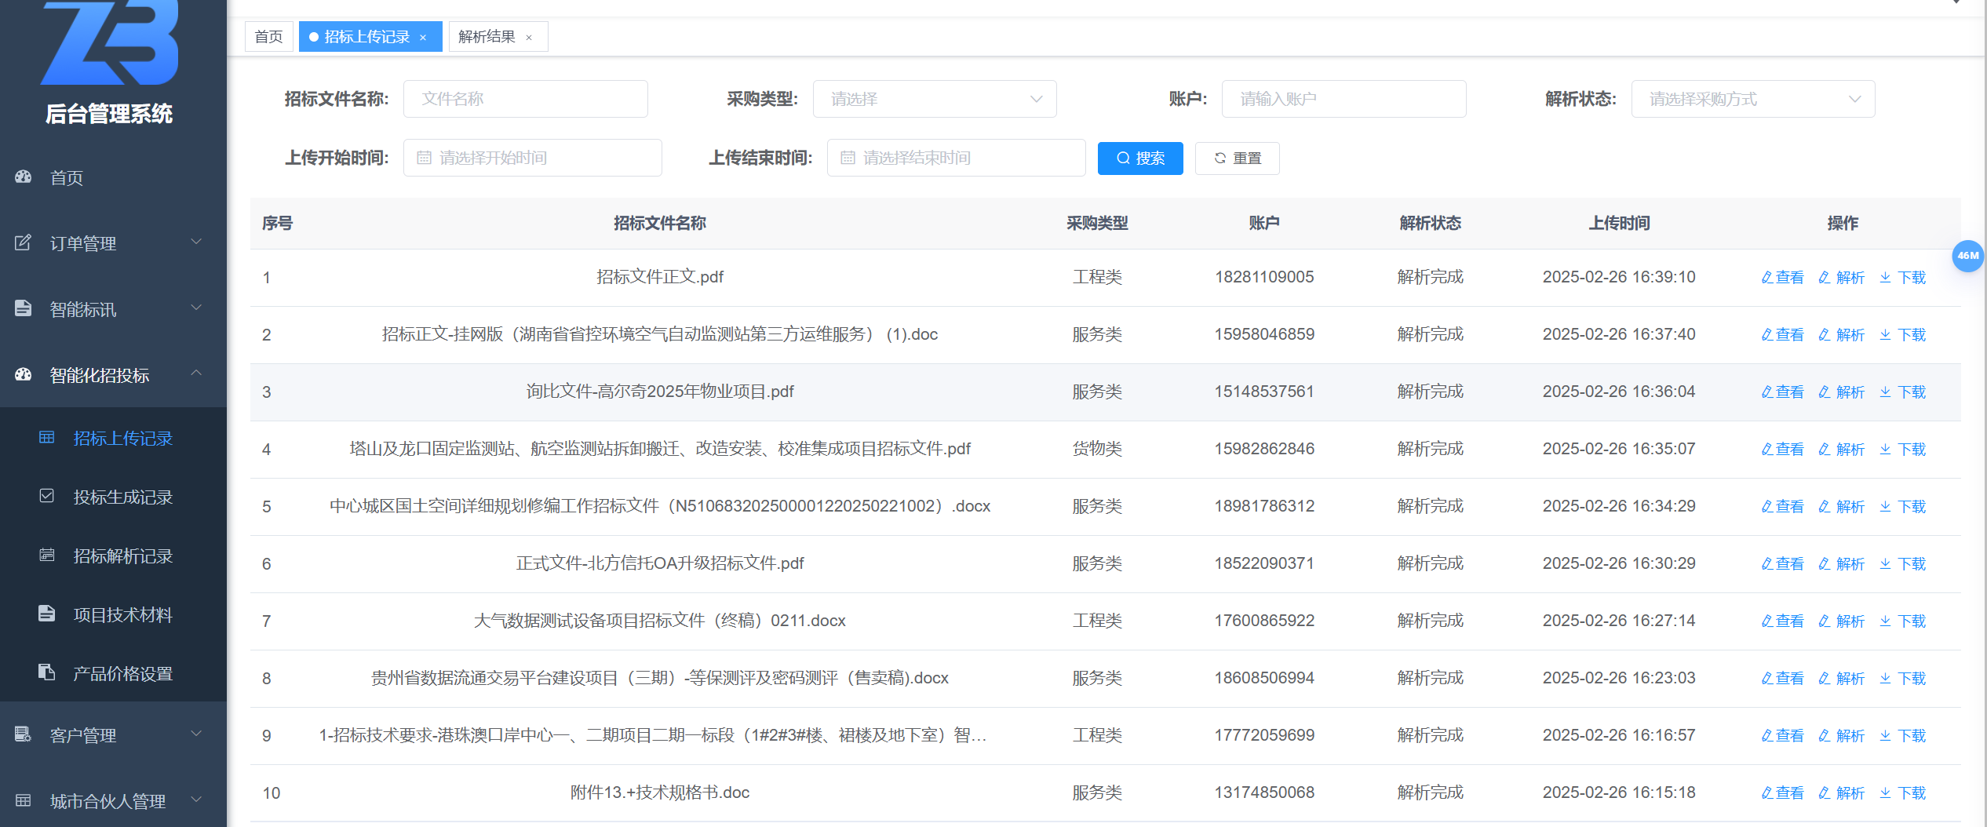The image size is (1987, 827).
Task: Open 招标解析记录 in the sidebar
Action: click(122, 556)
